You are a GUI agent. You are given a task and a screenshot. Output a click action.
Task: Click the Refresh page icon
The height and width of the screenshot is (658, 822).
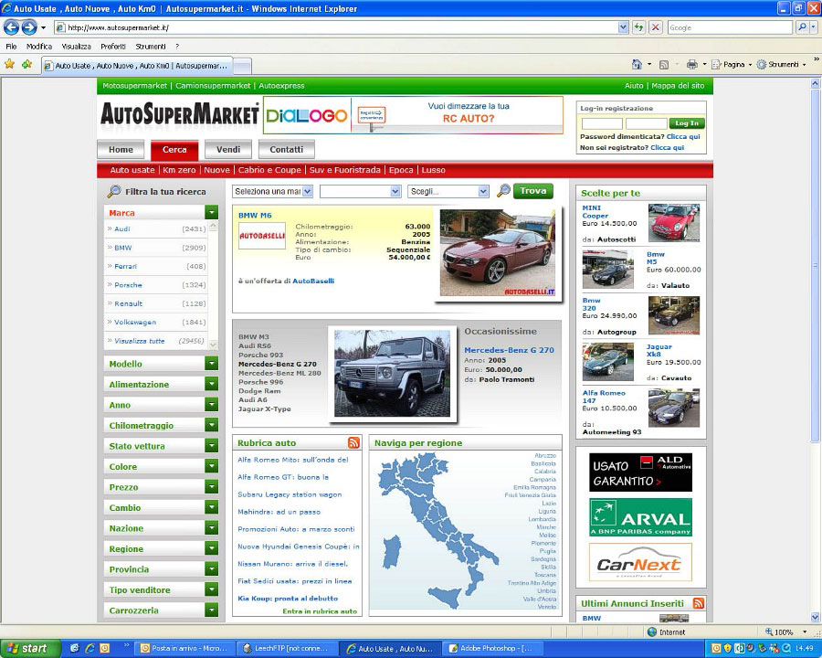click(638, 27)
